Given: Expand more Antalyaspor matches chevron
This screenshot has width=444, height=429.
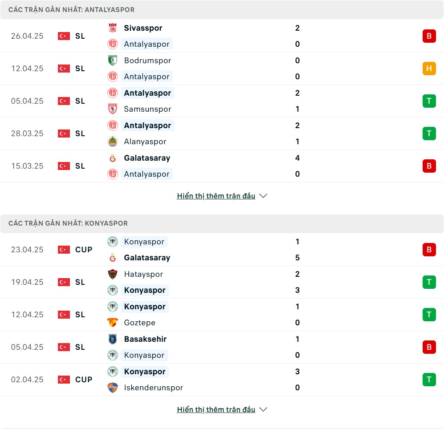Looking at the screenshot, I should pos(263,196).
